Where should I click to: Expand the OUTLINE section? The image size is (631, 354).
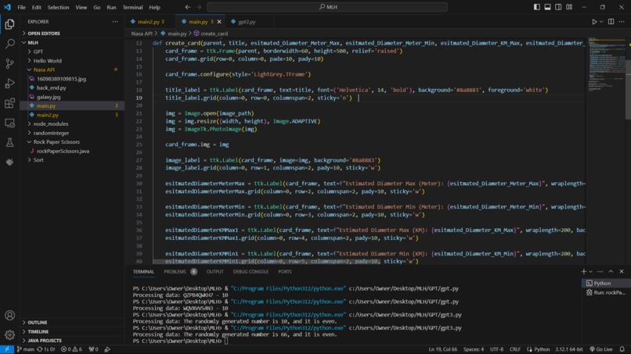pyautogui.click(x=38, y=323)
